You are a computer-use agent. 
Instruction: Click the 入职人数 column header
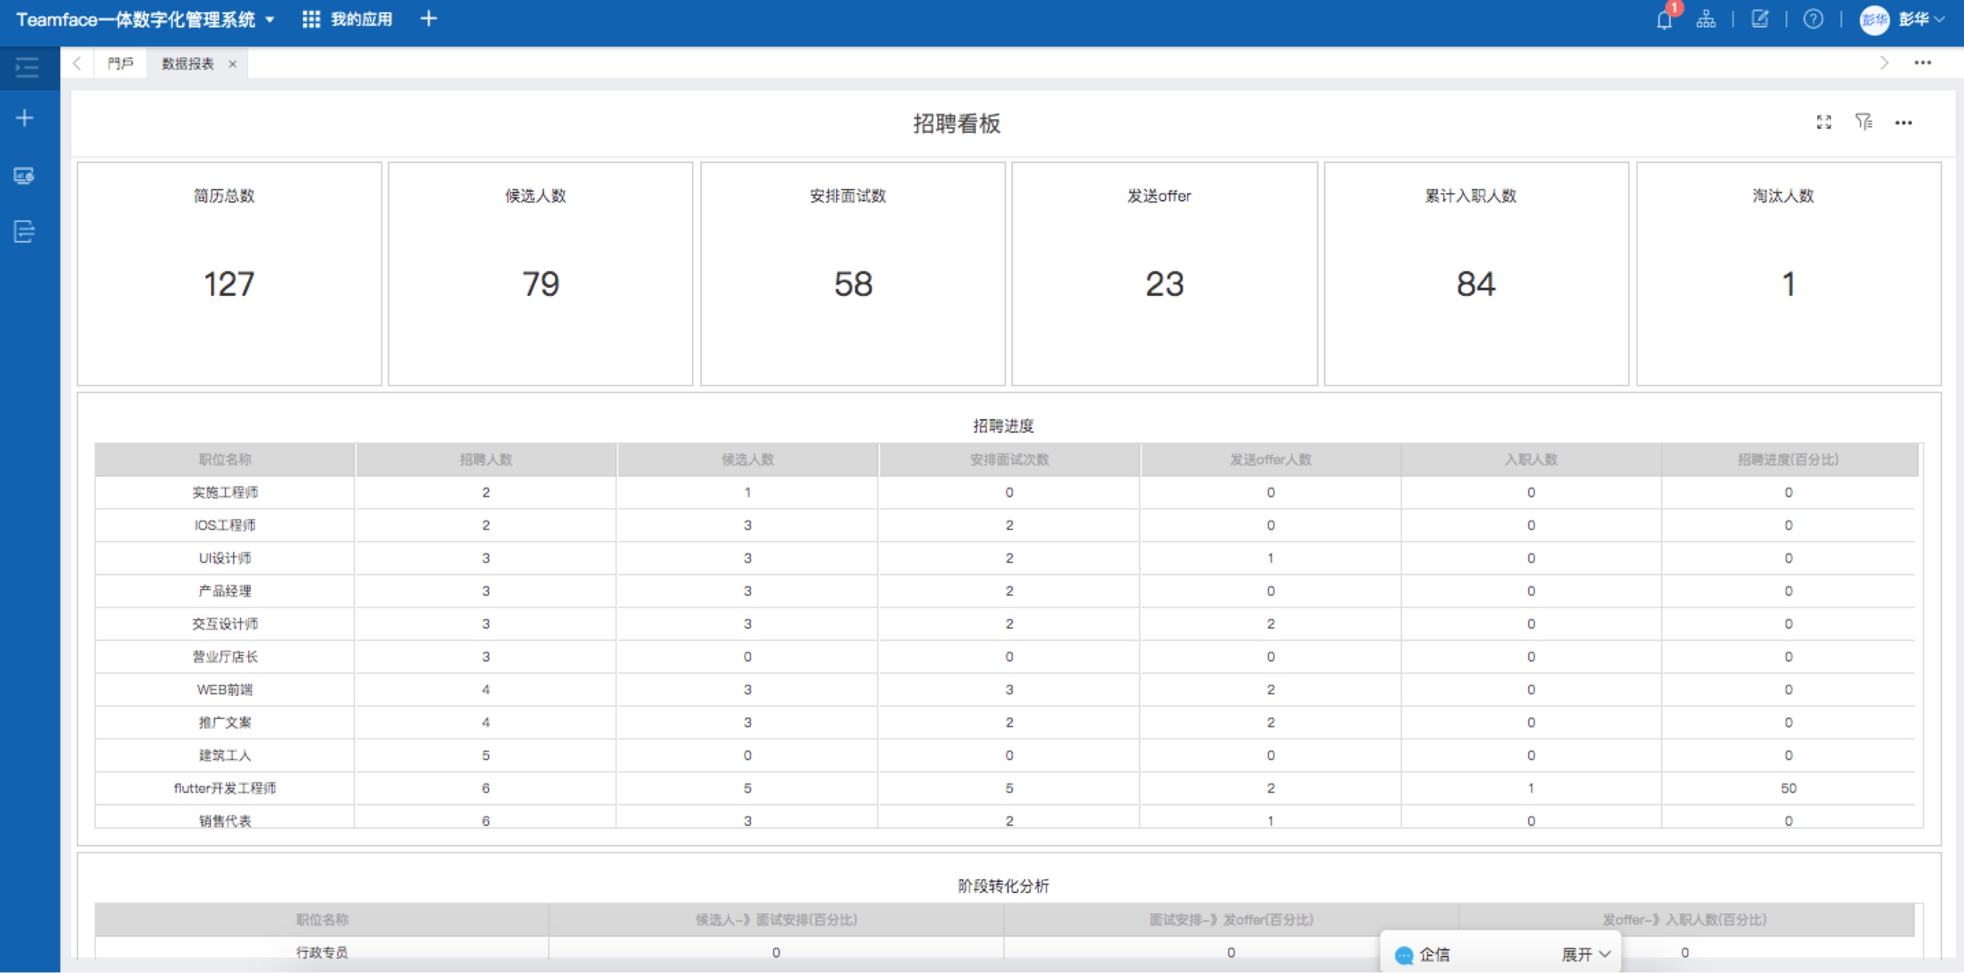(x=1531, y=460)
